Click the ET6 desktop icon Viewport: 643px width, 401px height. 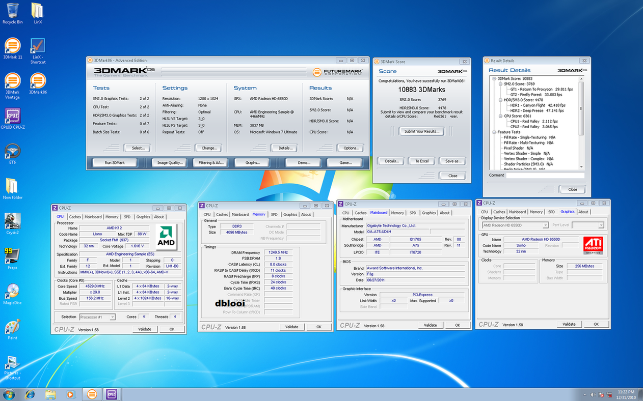12,151
